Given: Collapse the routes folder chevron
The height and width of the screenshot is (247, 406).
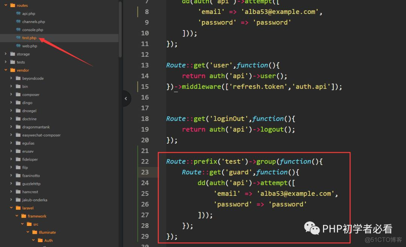Looking at the screenshot, I should pyautogui.click(x=6, y=5).
